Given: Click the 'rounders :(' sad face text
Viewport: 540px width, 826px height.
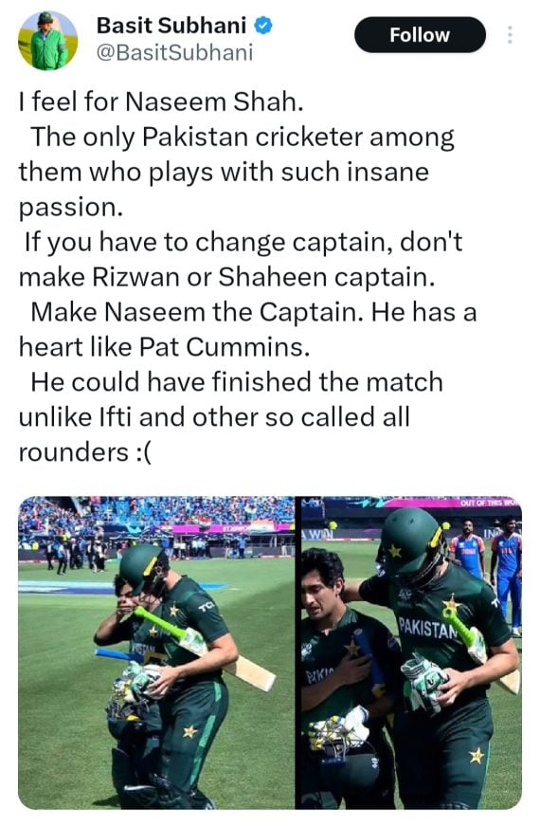Looking at the screenshot, I should click(84, 452).
